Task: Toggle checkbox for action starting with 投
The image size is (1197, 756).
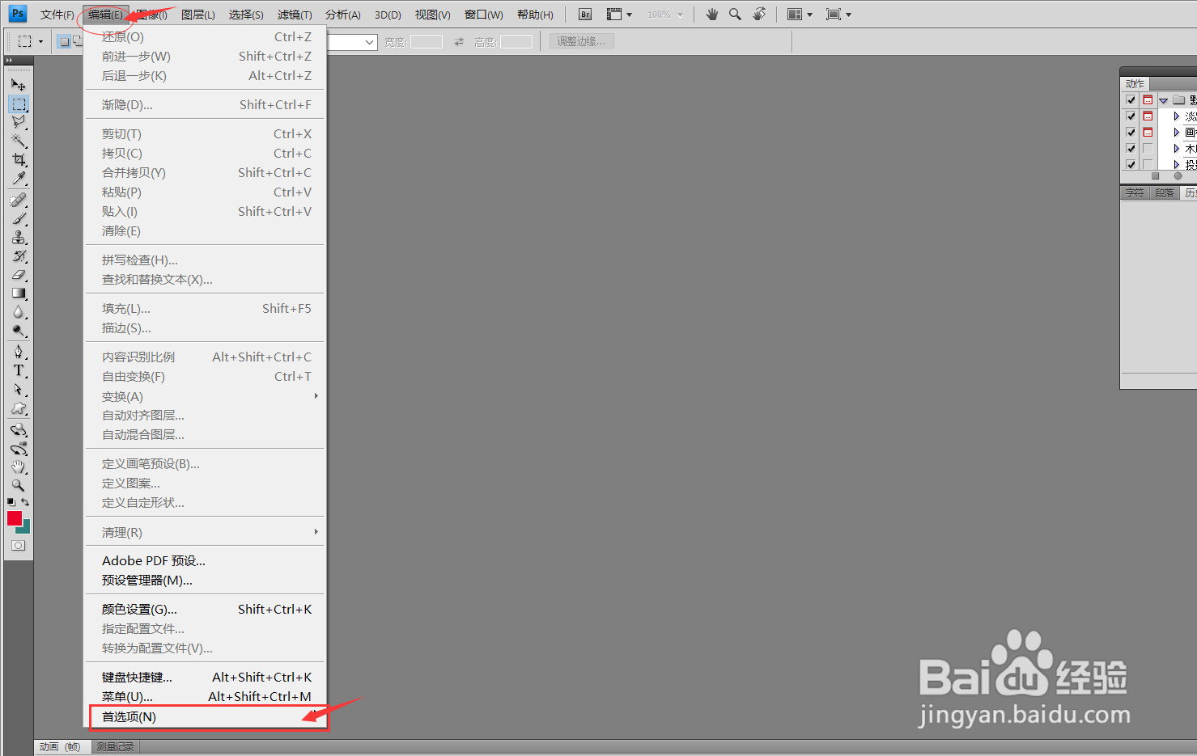Action: point(1131,164)
